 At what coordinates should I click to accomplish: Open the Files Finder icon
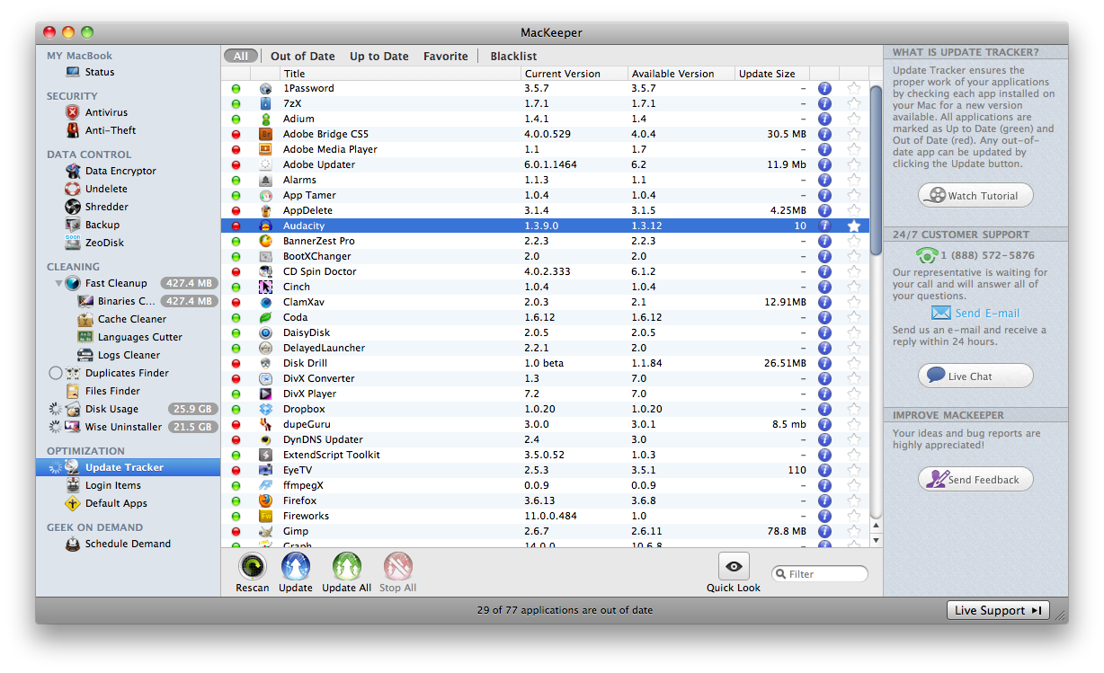pos(73,391)
